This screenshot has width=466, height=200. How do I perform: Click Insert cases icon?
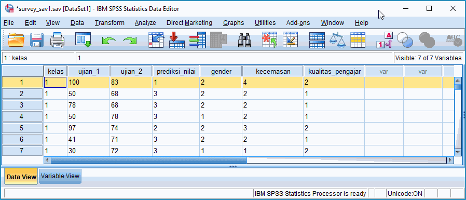269,40
